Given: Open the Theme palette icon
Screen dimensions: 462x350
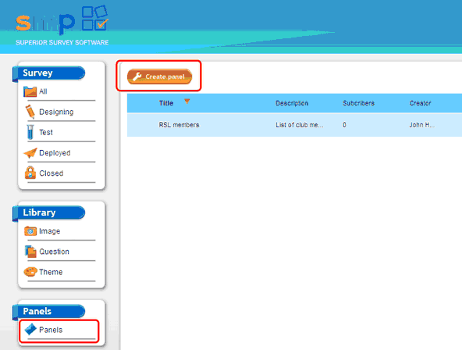Looking at the screenshot, I should coord(30,272).
